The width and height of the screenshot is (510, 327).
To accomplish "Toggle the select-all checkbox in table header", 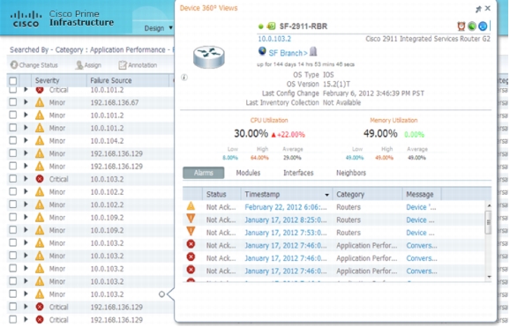I will click(x=13, y=80).
